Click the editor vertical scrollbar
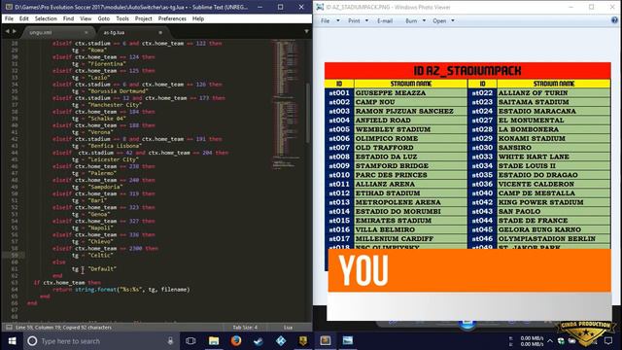 coord(308,113)
